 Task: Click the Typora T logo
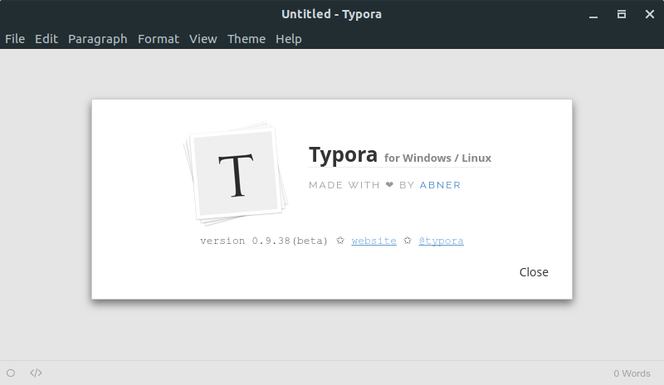[236, 173]
